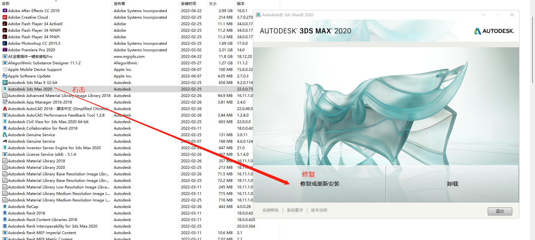Click the 20.0.0.364 version cell
Screen dimensions: 535x240
tap(246, 226)
